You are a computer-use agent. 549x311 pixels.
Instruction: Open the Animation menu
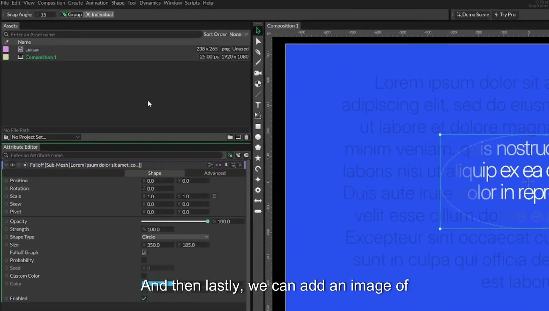tap(97, 3)
